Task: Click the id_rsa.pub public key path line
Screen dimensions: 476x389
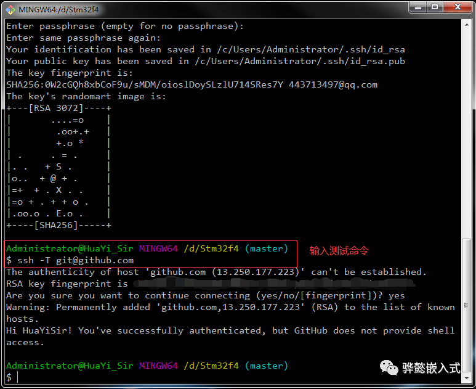Action: (206, 62)
